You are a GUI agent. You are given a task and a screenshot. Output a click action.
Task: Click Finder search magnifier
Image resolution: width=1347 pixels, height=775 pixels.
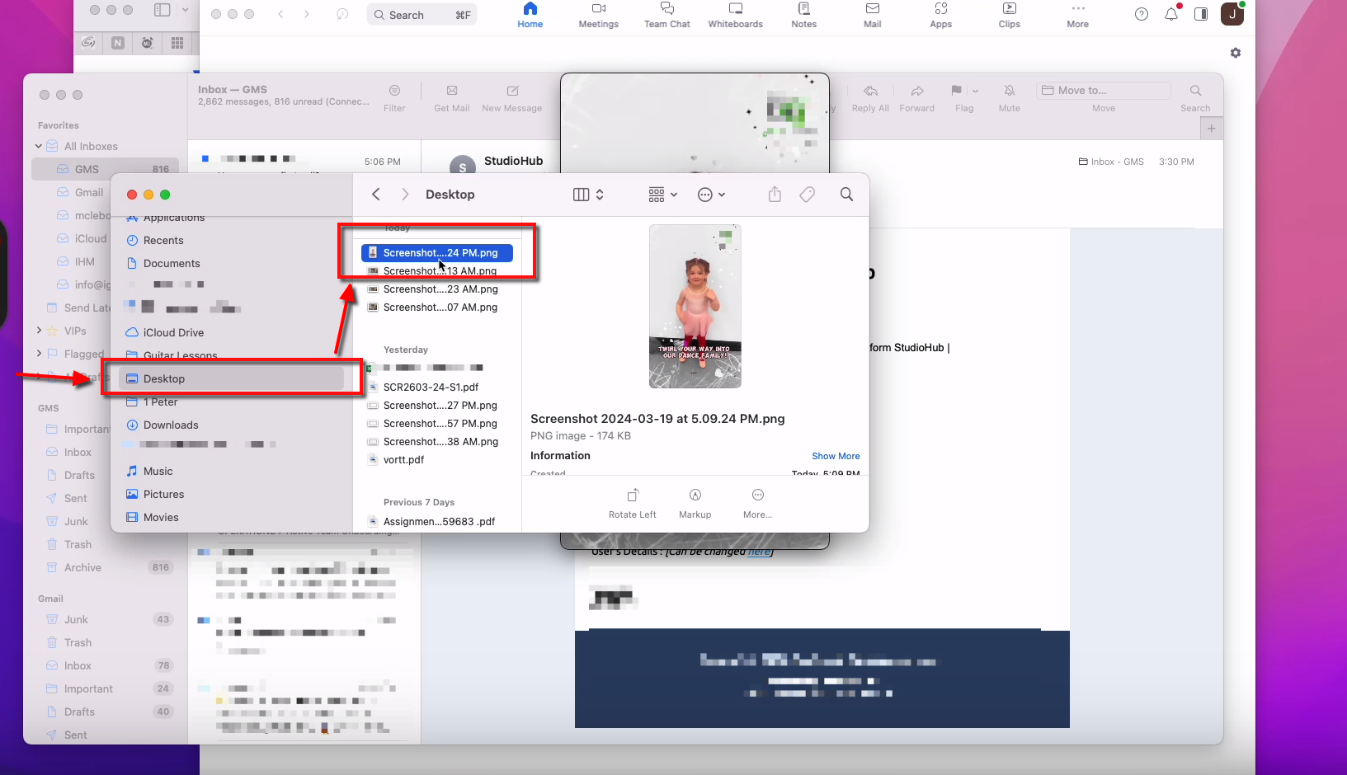click(x=846, y=195)
